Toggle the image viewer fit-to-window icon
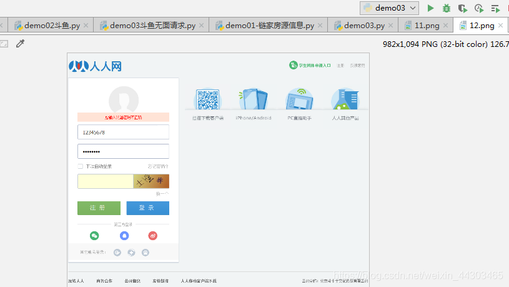The height and width of the screenshot is (287, 509). 4,44
